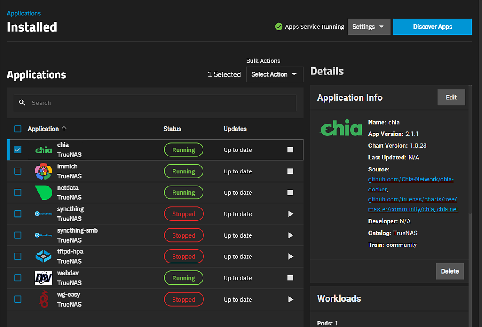The width and height of the screenshot is (482, 327).
Task: Check the syncthing checkbox
Action: (18, 214)
